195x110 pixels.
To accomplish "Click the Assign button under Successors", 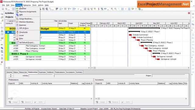I will (101, 102).
